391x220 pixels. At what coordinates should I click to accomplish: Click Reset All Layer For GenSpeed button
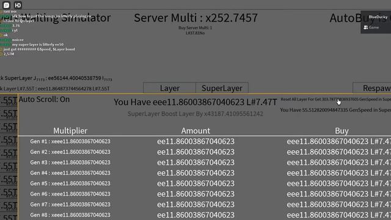click(335, 99)
